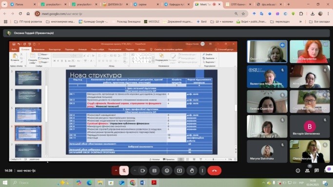This screenshot has width=333, height=187.
Task: Raise your hand in the meeting
Action: [x=192, y=170]
